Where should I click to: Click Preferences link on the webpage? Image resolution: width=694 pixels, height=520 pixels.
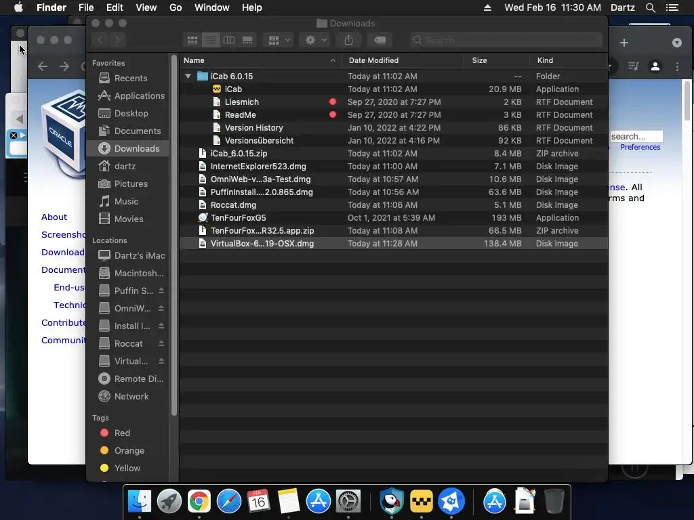point(640,147)
